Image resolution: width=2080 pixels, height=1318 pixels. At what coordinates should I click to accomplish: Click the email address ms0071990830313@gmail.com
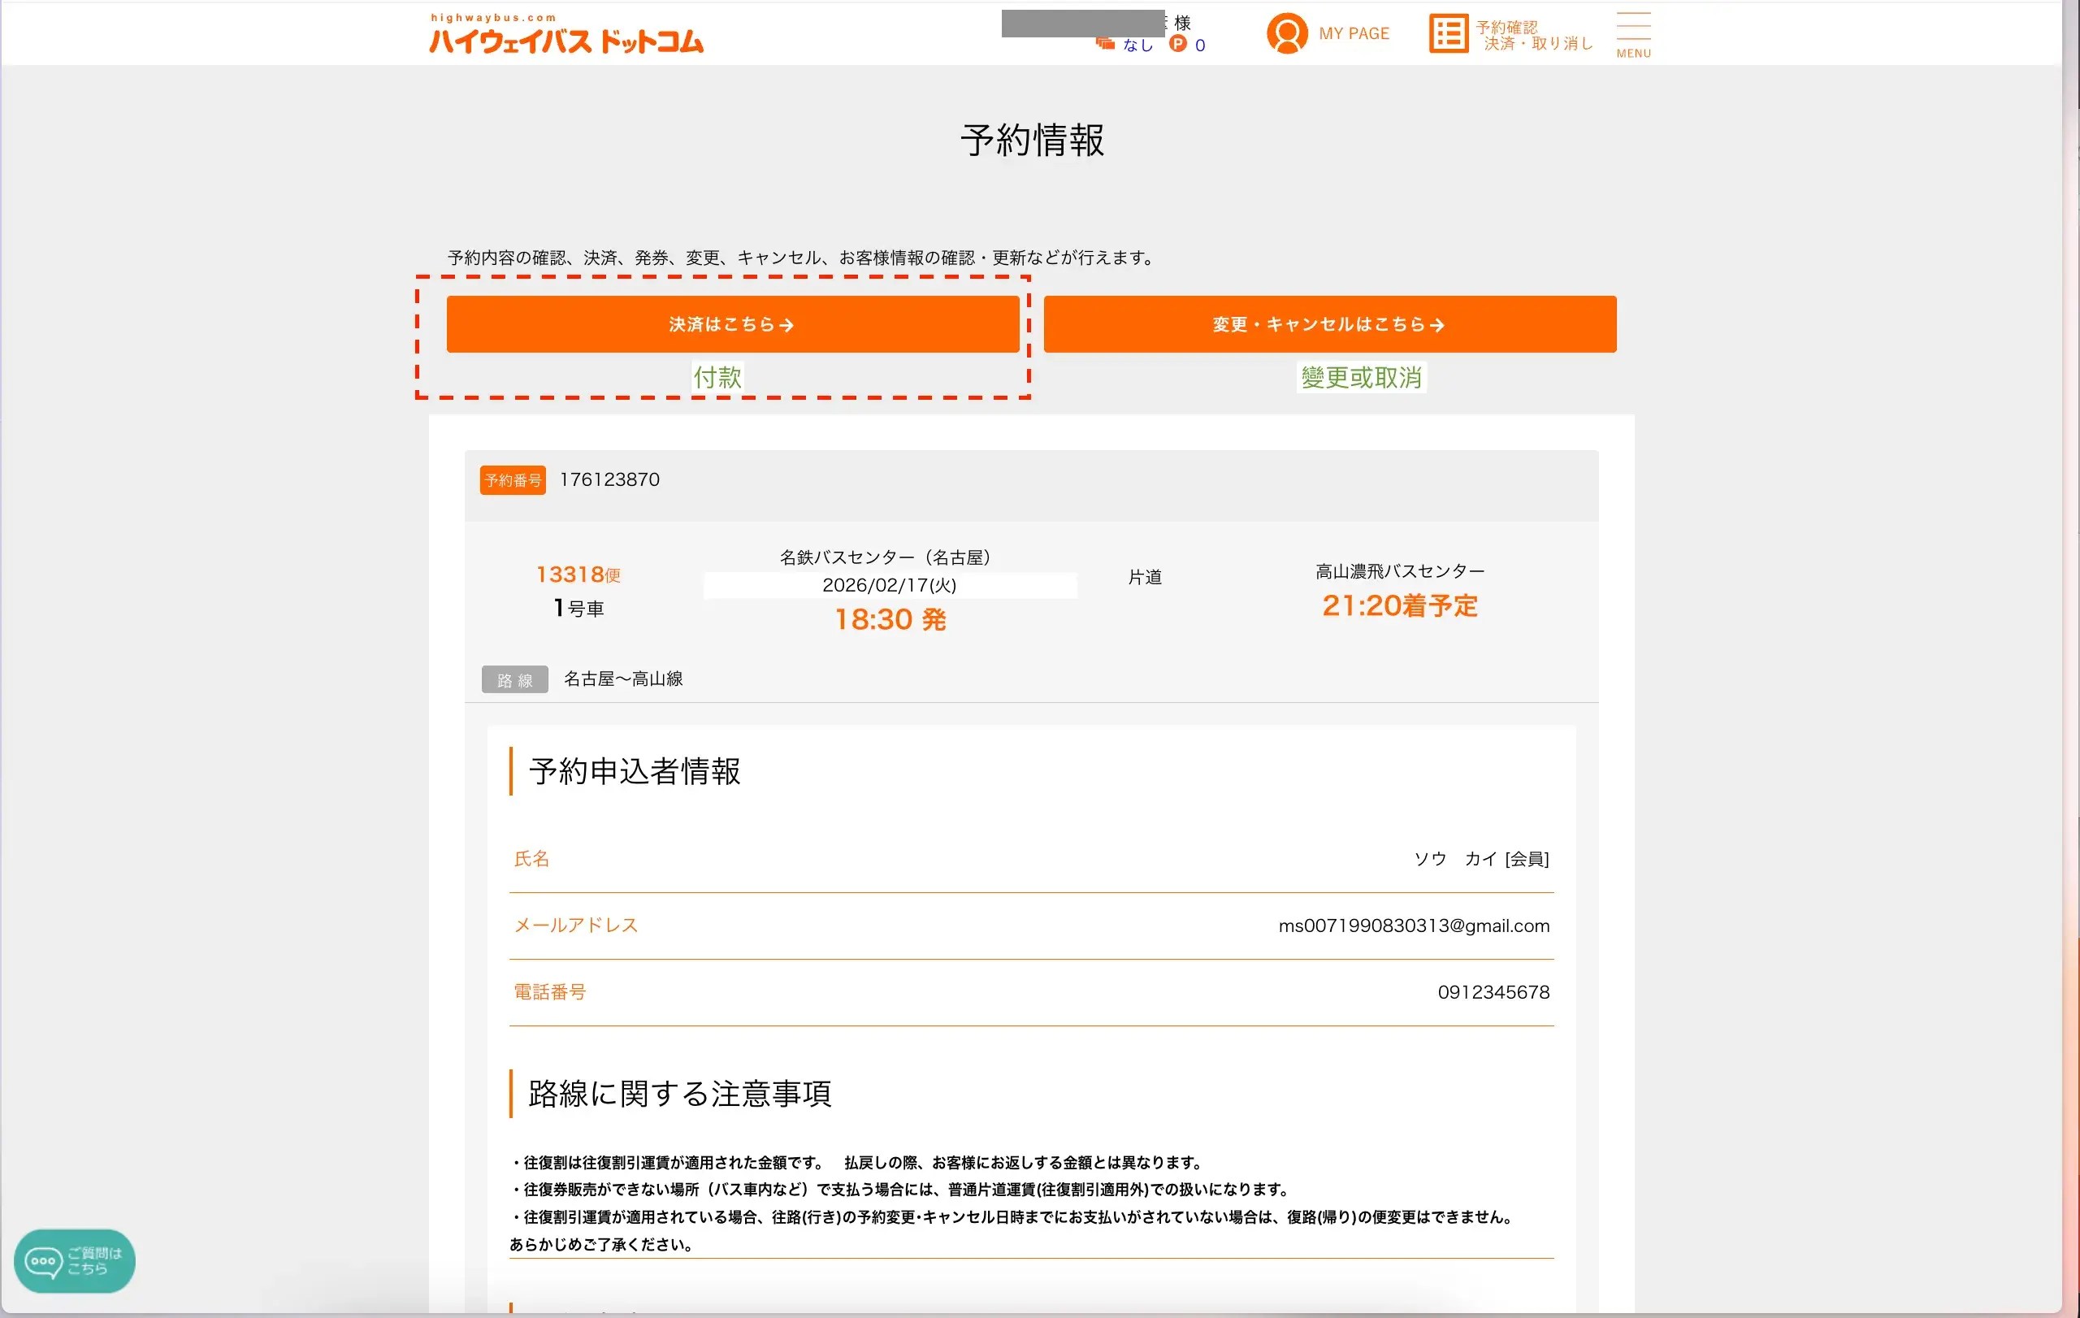point(1413,926)
